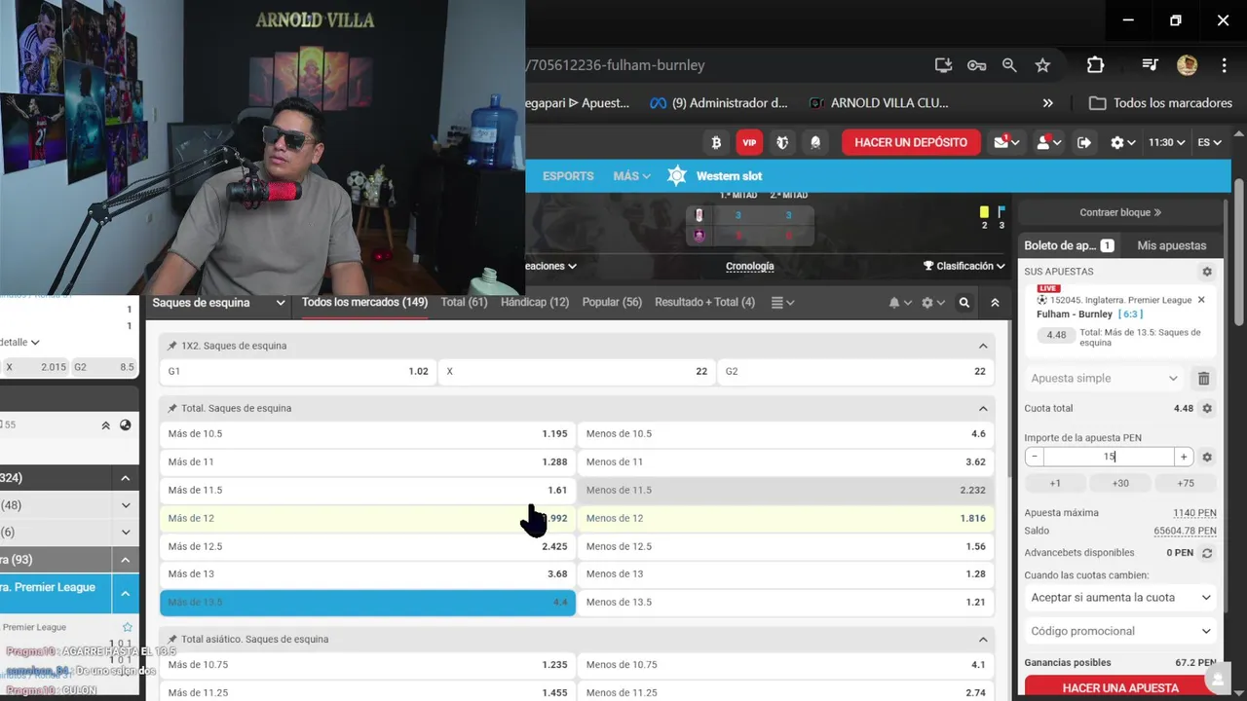
Task: Bookmark page with browser star icon
Action: pos(1042,65)
